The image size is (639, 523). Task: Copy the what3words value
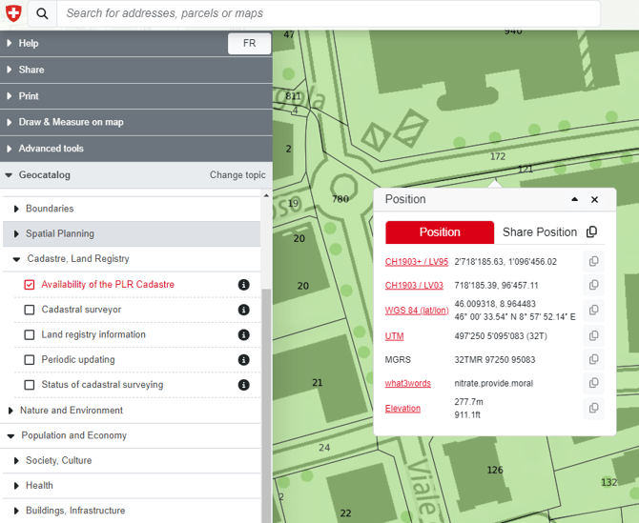click(593, 383)
